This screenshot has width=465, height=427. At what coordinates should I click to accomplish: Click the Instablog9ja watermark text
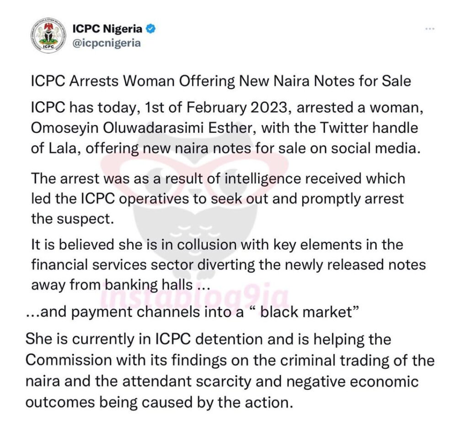click(194, 297)
